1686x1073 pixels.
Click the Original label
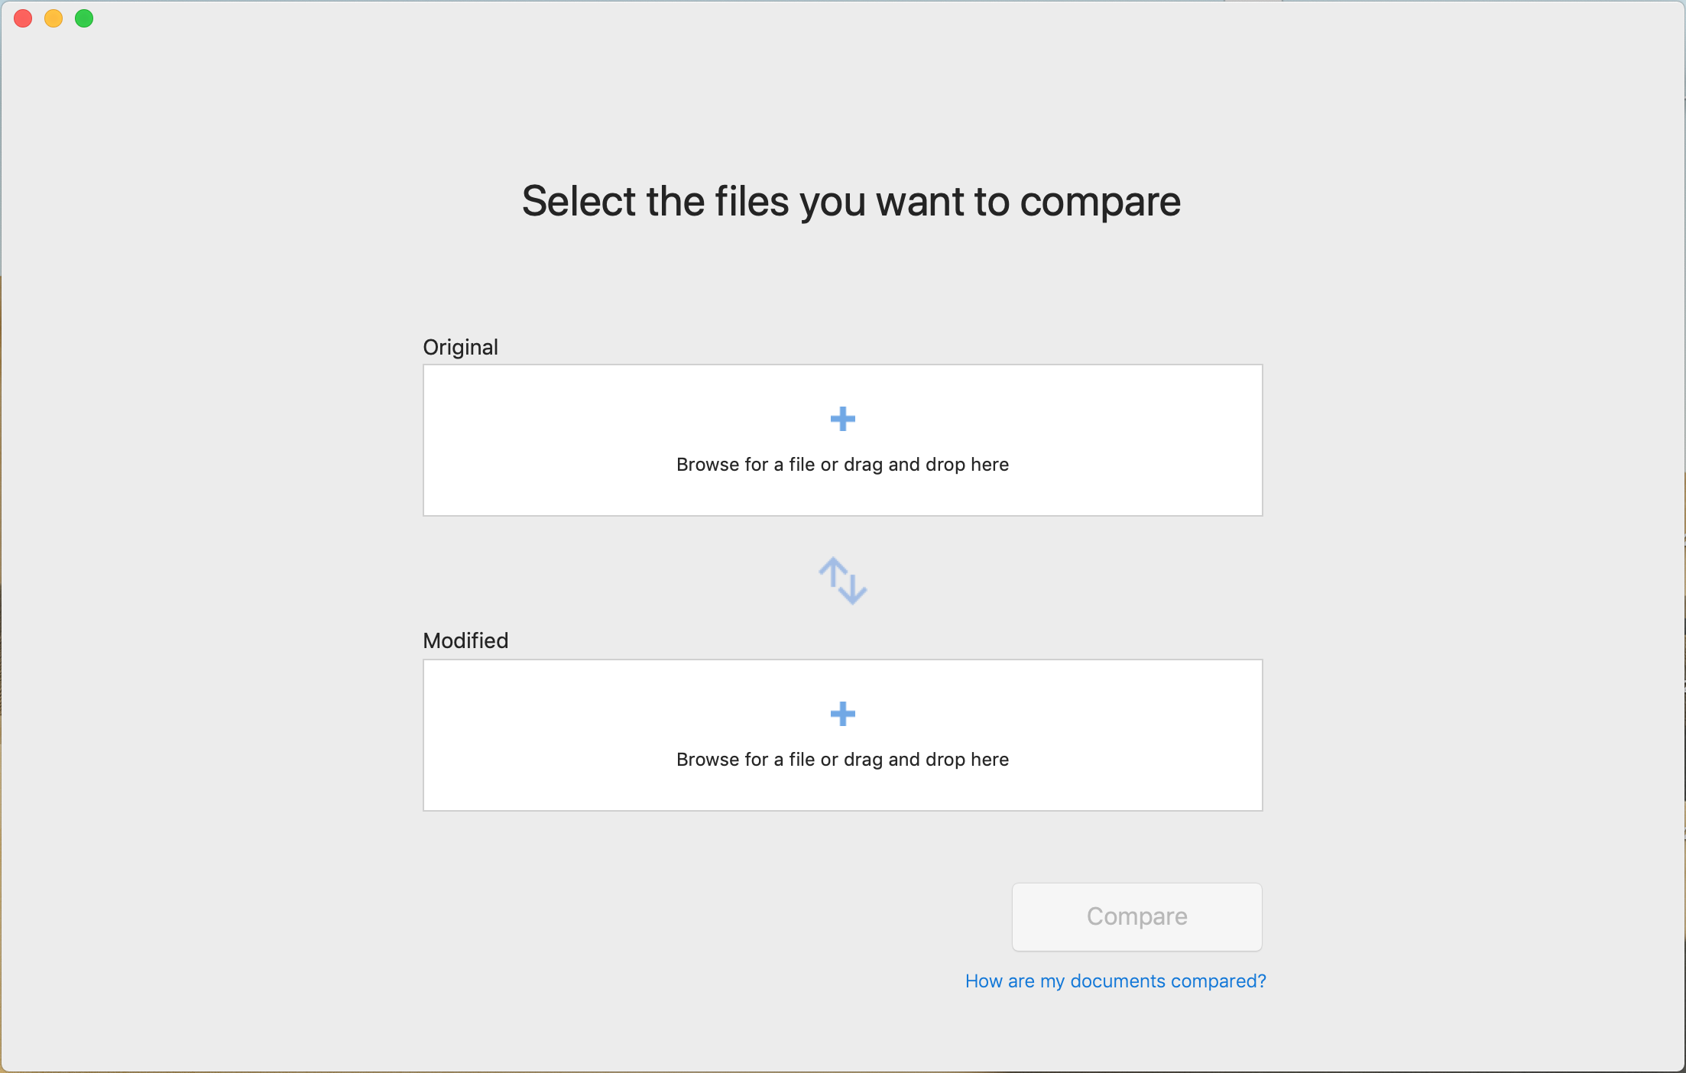460,347
